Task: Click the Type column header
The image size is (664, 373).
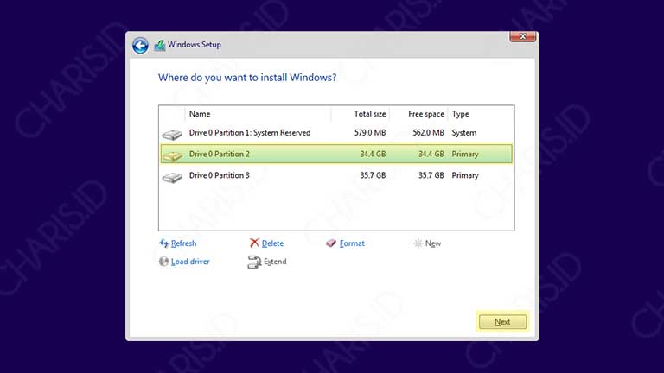Action: (x=460, y=114)
